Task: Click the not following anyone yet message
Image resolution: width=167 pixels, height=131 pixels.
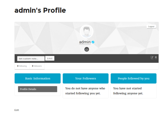Action: point(128,91)
